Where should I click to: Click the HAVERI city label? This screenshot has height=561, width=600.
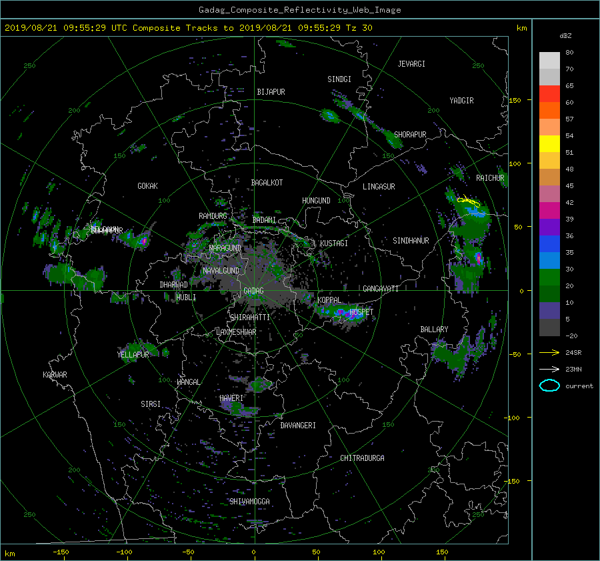[x=231, y=398]
